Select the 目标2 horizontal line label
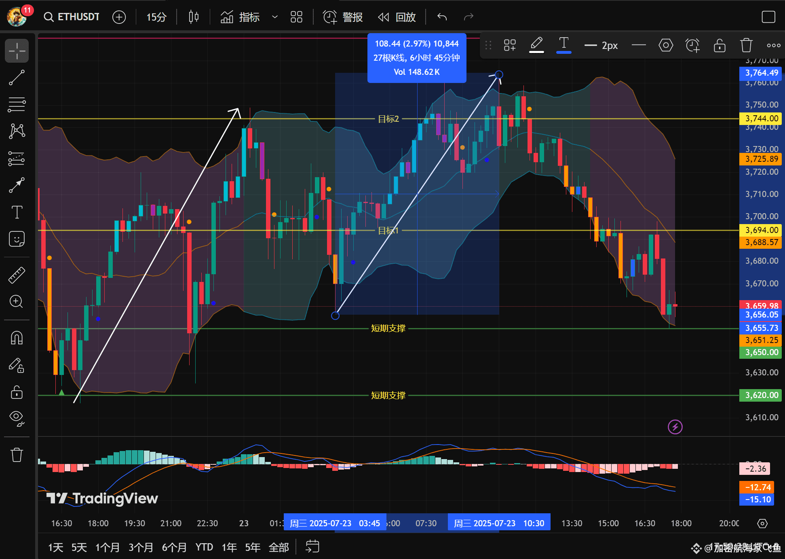 tap(388, 119)
